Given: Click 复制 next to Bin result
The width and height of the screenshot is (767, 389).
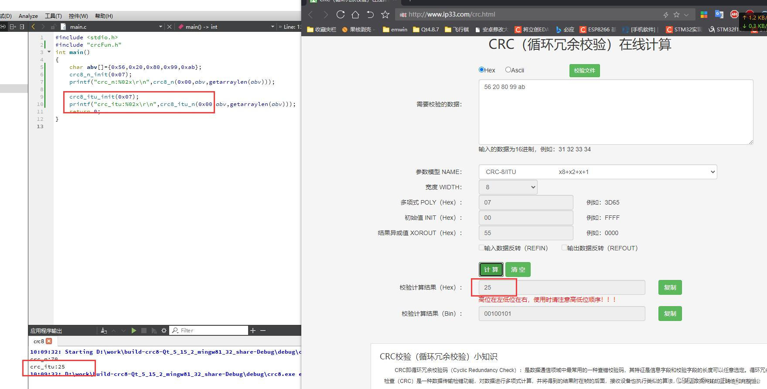Looking at the screenshot, I should coord(670,314).
